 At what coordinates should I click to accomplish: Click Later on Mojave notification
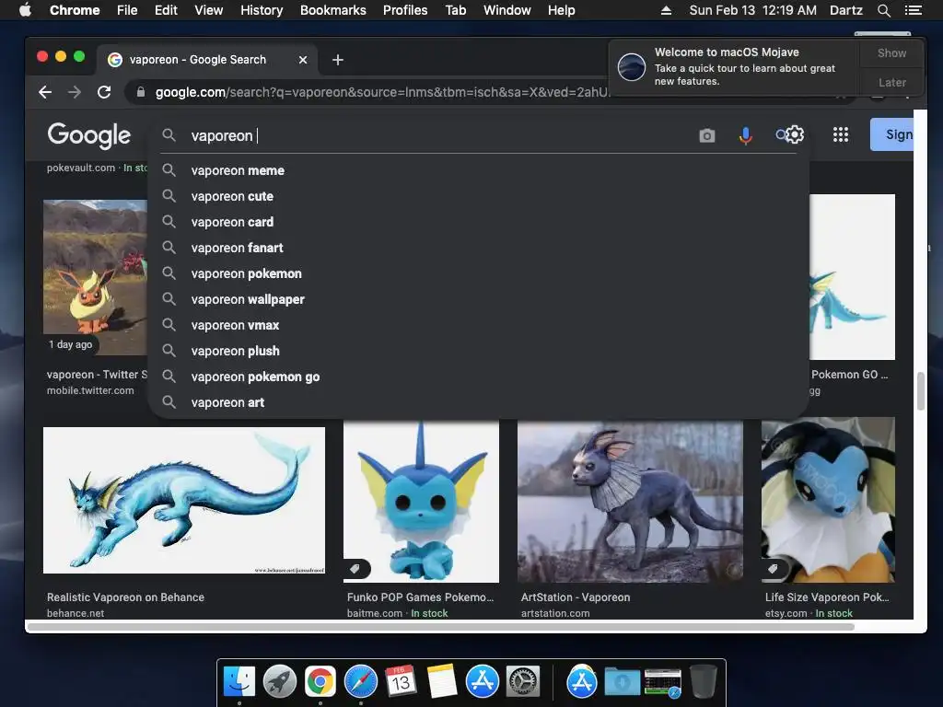click(x=891, y=82)
